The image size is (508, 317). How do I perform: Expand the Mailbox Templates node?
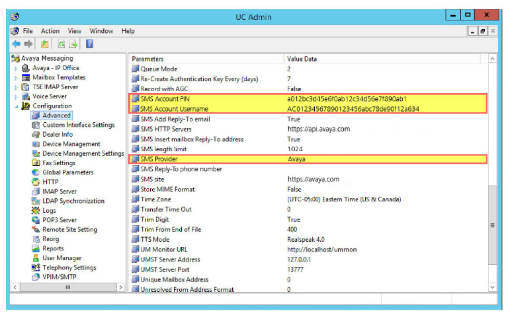pyautogui.click(x=16, y=78)
